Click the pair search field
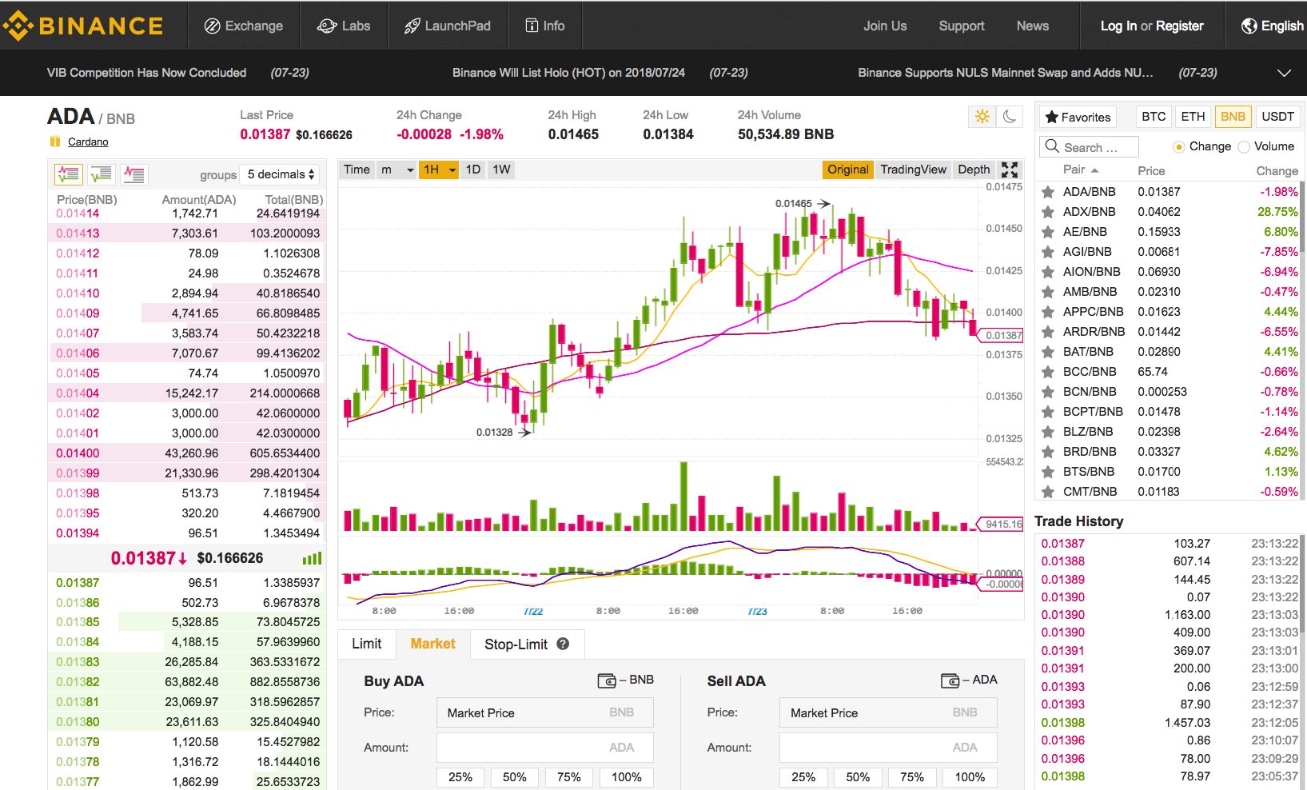The width and height of the screenshot is (1307, 790). point(1090,147)
